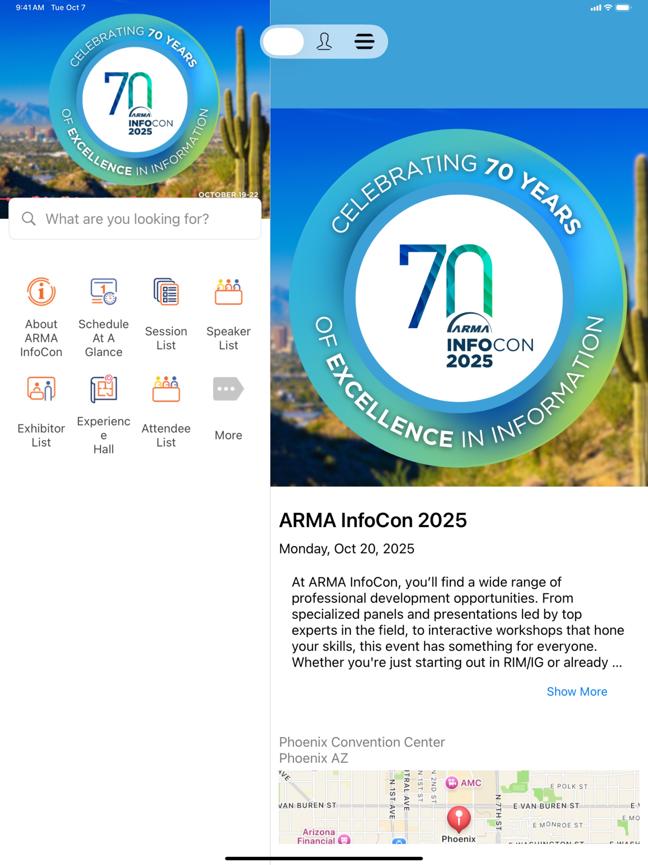Open the venue map preview
Viewport: 648px width, 865px height.
coord(459,807)
